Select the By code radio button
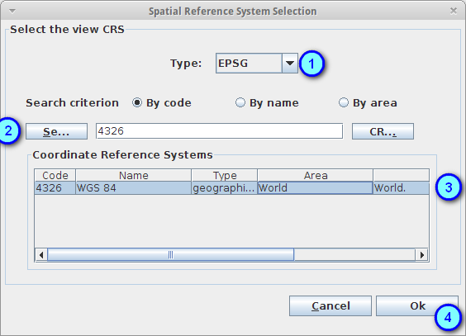 (x=137, y=102)
